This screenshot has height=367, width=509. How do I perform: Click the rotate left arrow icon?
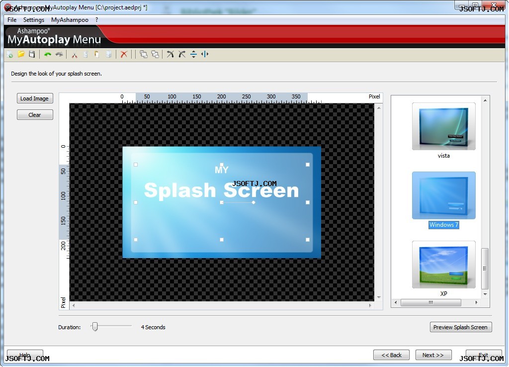pyautogui.click(x=170, y=54)
